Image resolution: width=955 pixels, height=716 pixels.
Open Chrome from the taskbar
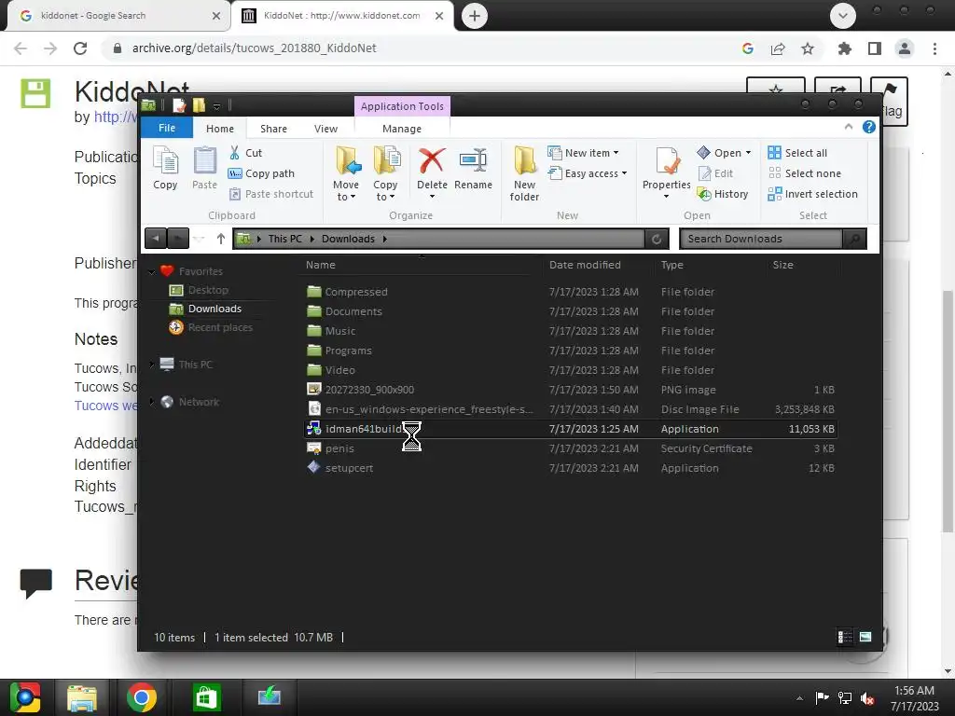pos(142,697)
